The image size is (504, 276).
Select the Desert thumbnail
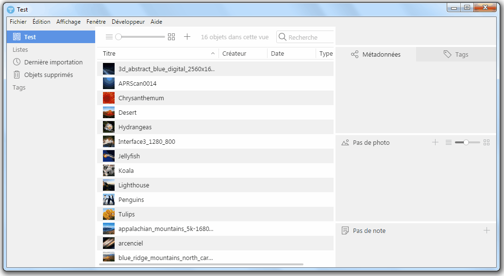[109, 112]
